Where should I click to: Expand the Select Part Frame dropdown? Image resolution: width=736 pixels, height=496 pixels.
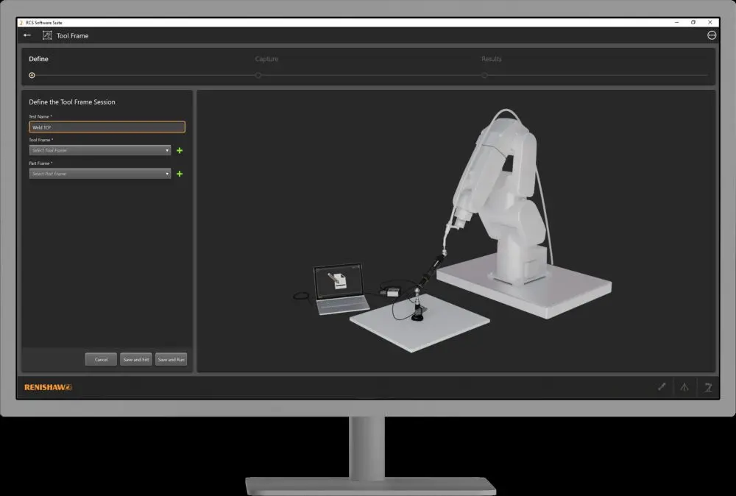click(100, 174)
